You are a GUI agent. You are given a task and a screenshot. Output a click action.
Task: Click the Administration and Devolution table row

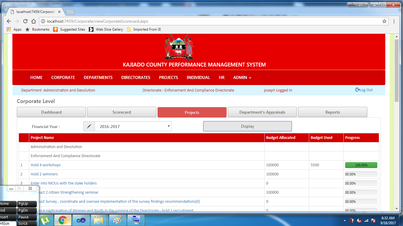point(199,147)
